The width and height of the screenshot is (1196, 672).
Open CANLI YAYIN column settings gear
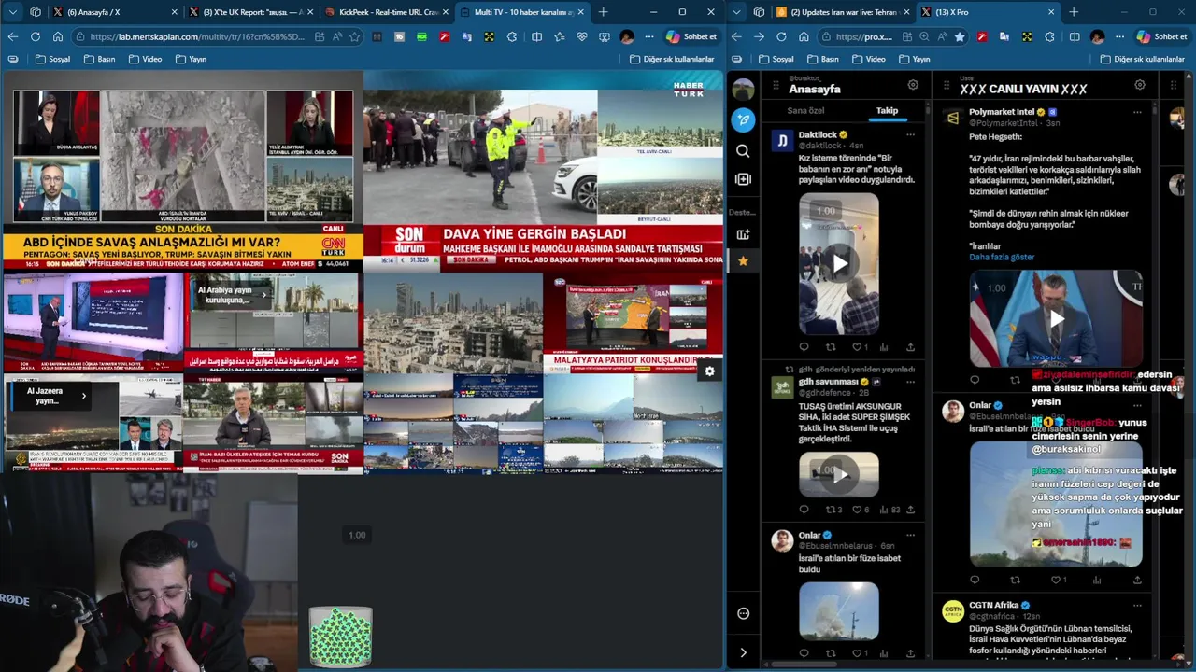(x=1140, y=85)
